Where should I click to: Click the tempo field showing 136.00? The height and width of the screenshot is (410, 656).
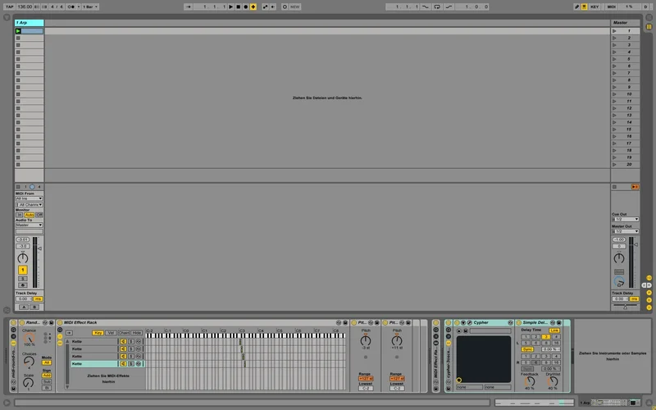coord(25,7)
